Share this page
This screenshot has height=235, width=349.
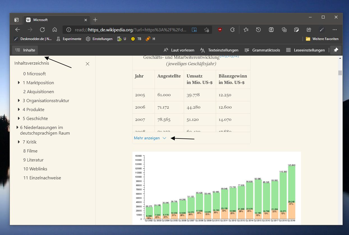(309, 30)
